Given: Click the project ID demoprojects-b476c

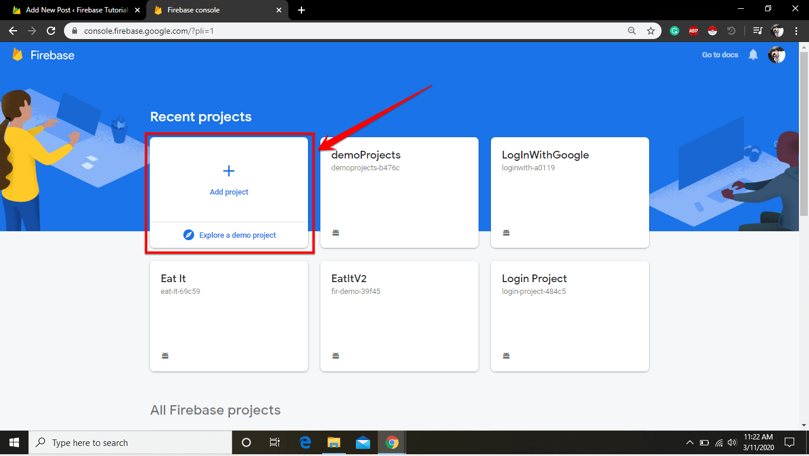Looking at the screenshot, I should 365,168.
